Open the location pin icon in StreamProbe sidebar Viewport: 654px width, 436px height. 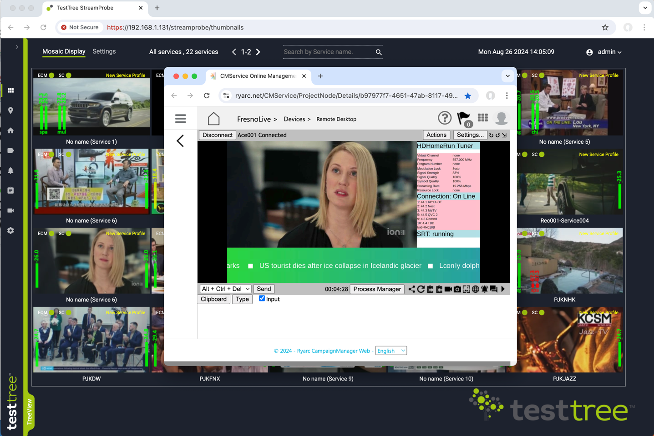11,110
